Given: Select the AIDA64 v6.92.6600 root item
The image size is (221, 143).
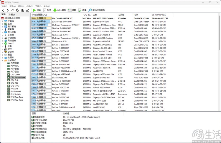Looking at the screenshot, I should [11, 18].
